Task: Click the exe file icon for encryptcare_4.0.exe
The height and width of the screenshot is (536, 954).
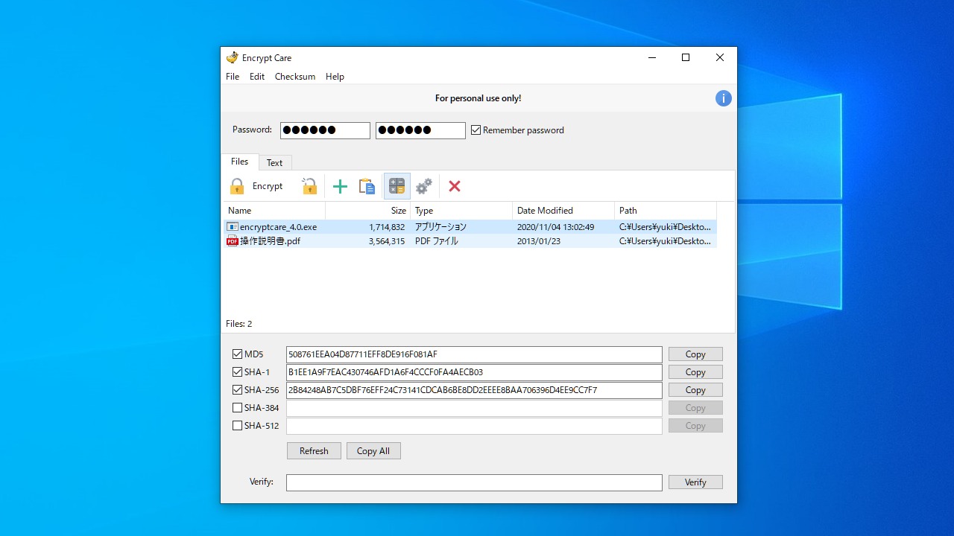Action: (233, 227)
